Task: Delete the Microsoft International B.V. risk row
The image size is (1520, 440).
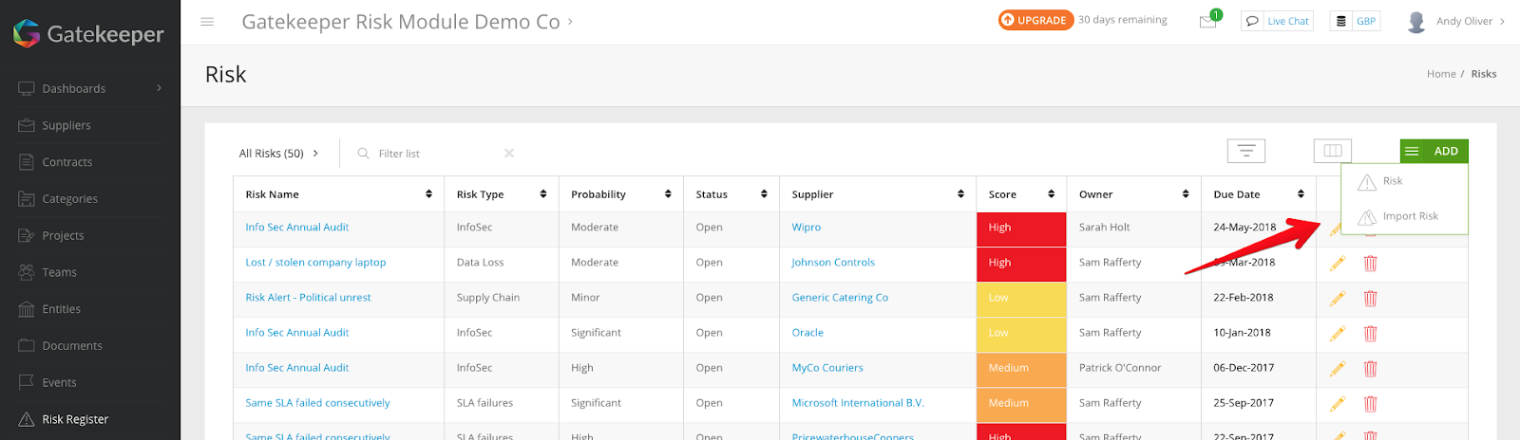Action: click(1370, 404)
